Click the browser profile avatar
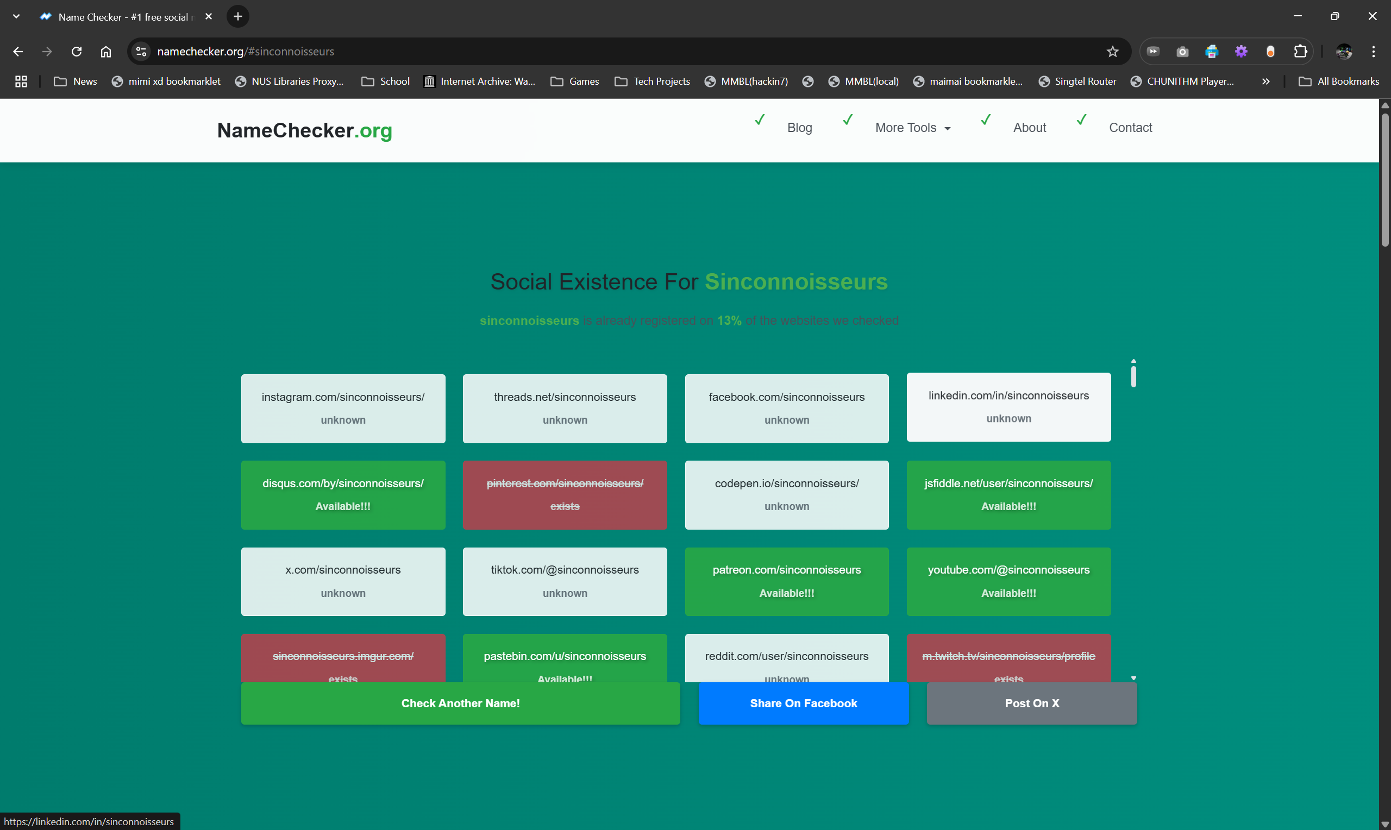 (1344, 52)
